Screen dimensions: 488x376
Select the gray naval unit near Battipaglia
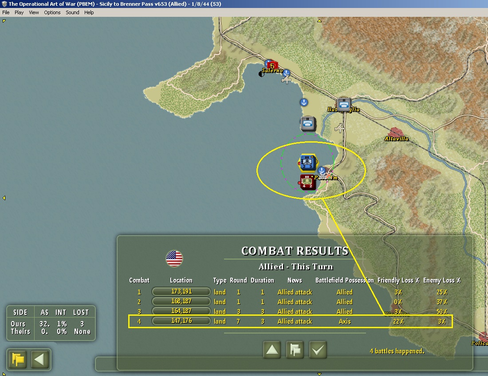[344, 105]
